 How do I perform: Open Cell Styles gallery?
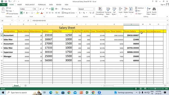[x=114, y=11]
